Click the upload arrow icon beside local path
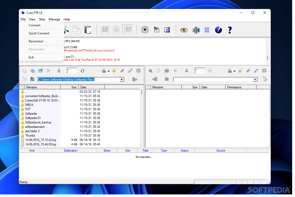The width and height of the screenshot is (295, 197). point(135,80)
